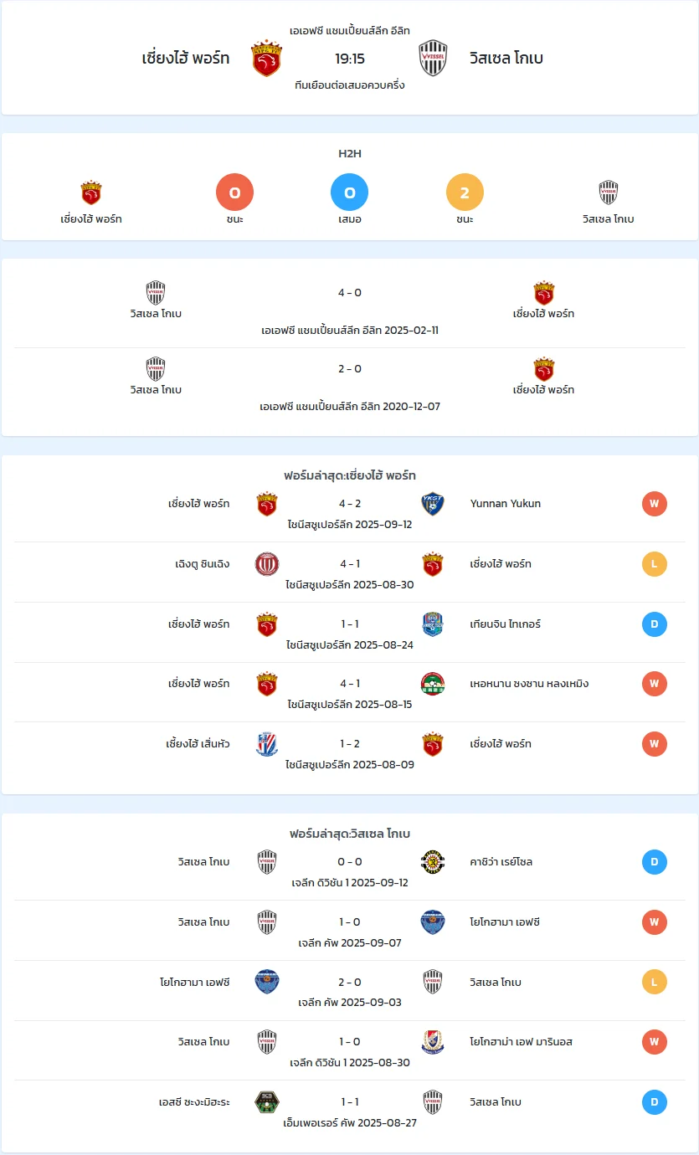The width and height of the screenshot is (699, 1155).
Task: Click the L badge on the 2025-09-03 match row
Action: point(655,982)
